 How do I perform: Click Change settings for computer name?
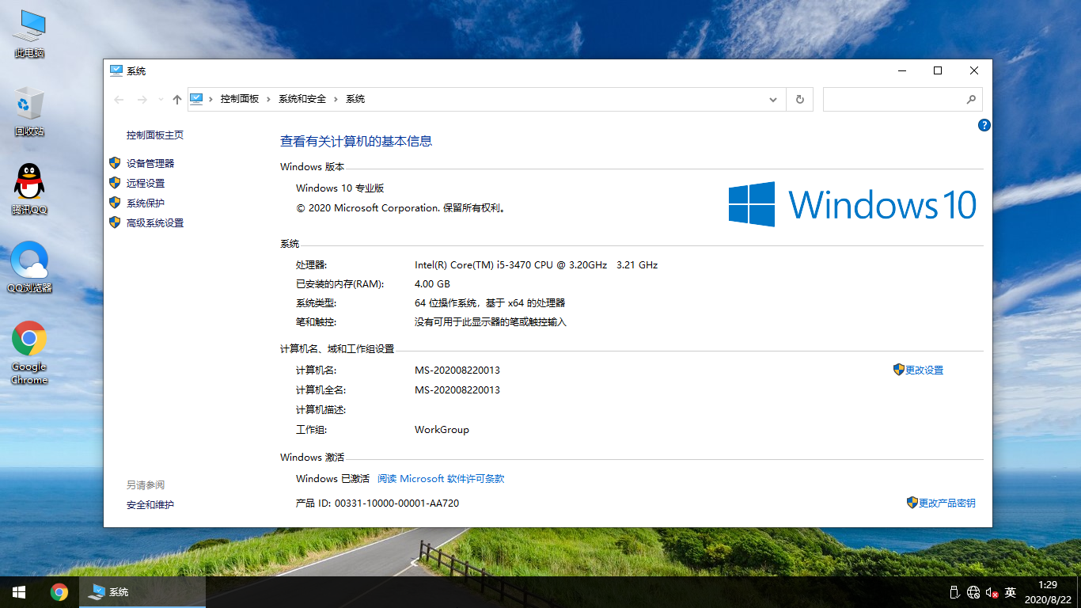click(924, 370)
